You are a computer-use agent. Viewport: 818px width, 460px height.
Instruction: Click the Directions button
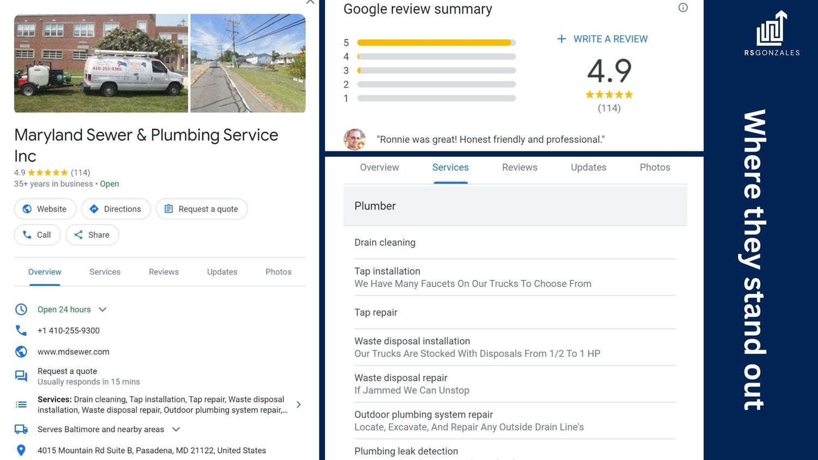(116, 209)
